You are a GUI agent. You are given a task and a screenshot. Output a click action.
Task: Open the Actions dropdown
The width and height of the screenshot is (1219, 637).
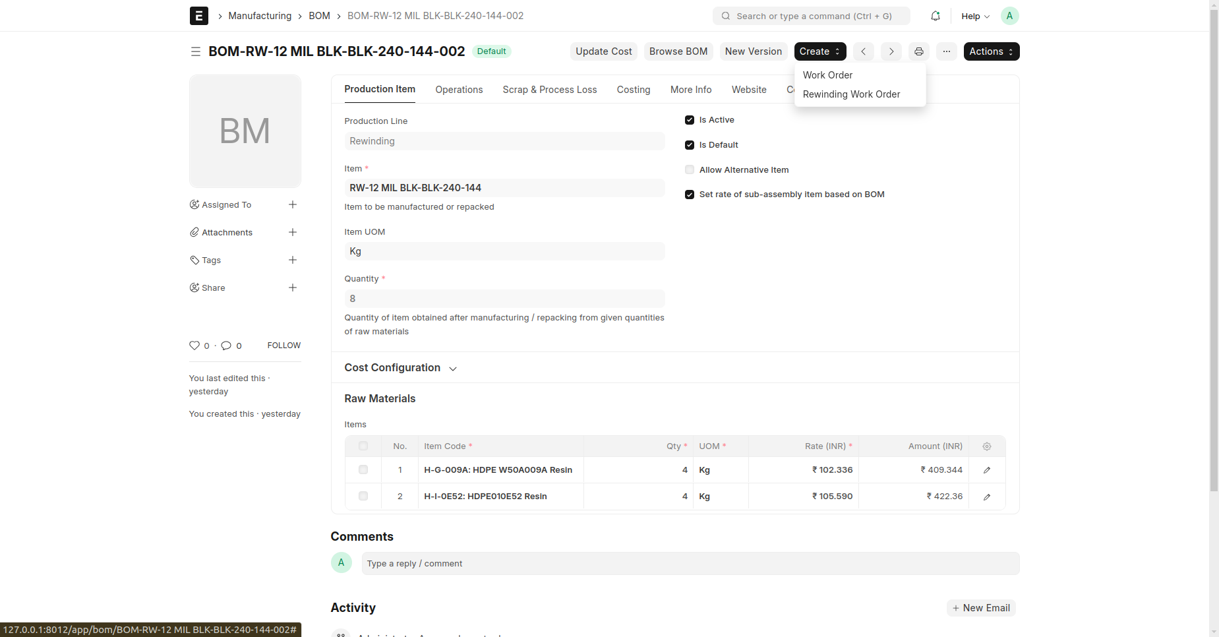coord(991,51)
